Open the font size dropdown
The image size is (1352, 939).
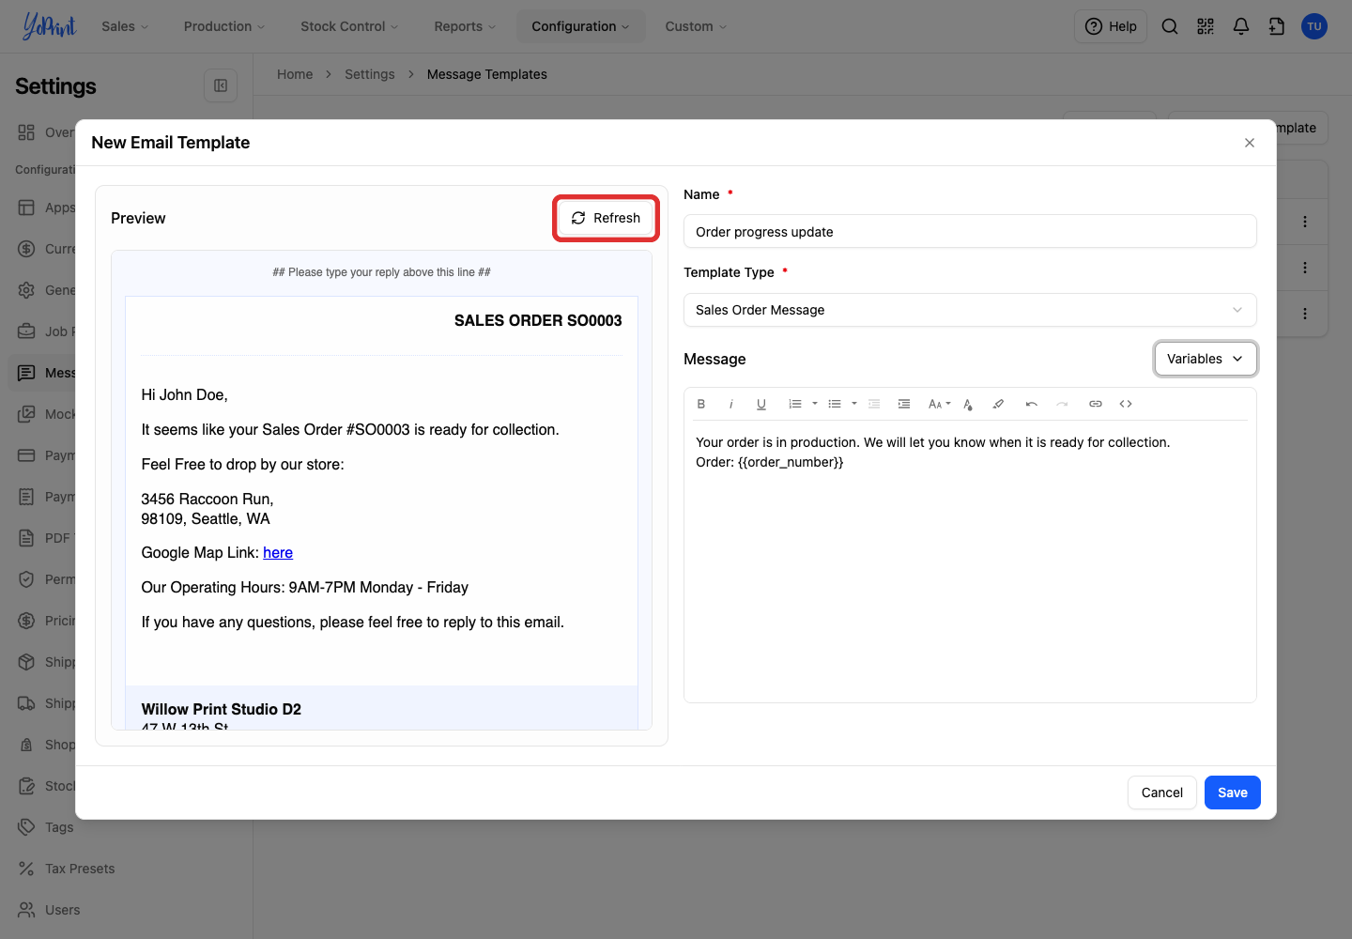(x=939, y=404)
